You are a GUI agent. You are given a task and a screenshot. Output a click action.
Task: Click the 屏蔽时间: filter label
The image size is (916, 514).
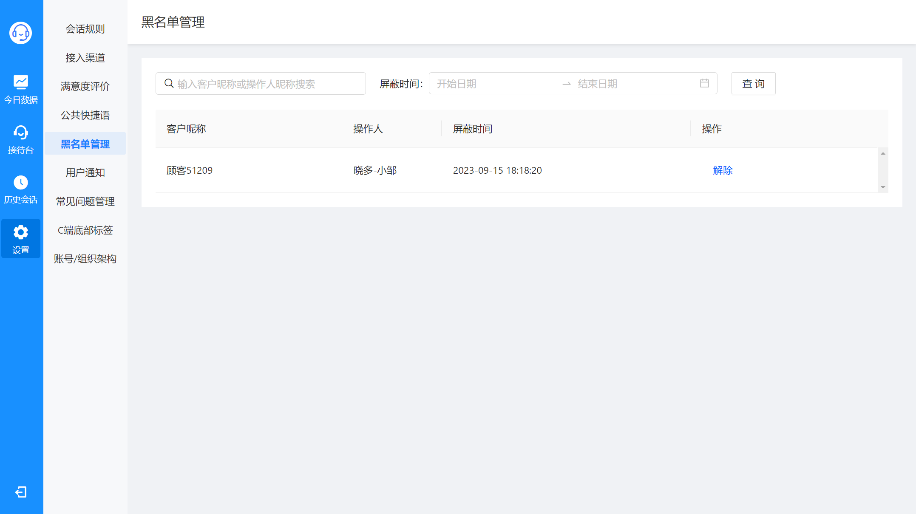pos(401,84)
